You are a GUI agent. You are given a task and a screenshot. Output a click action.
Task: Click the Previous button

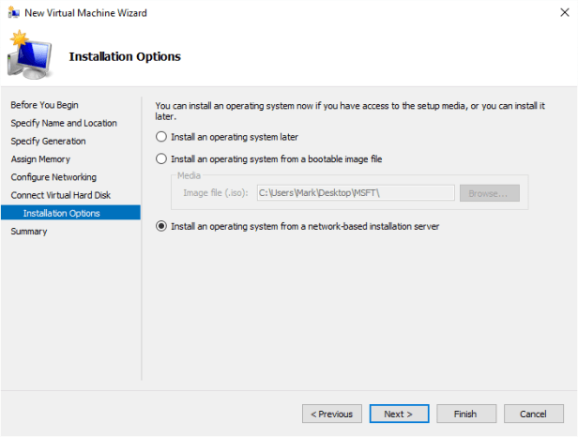click(x=331, y=414)
